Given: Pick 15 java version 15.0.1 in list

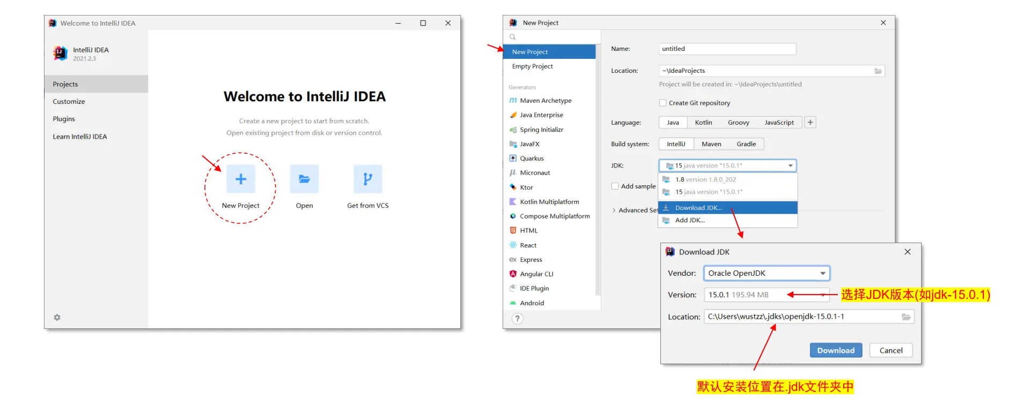Looking at the screenshot, I should [727, 192].
